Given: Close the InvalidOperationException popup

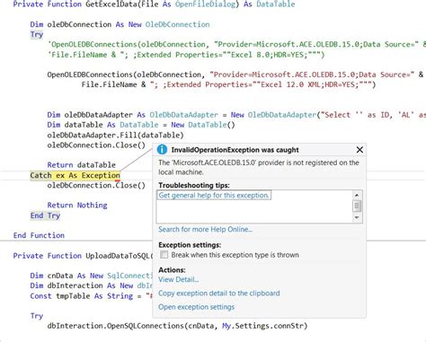Looking at the screenshot, I should coord(359,150).
